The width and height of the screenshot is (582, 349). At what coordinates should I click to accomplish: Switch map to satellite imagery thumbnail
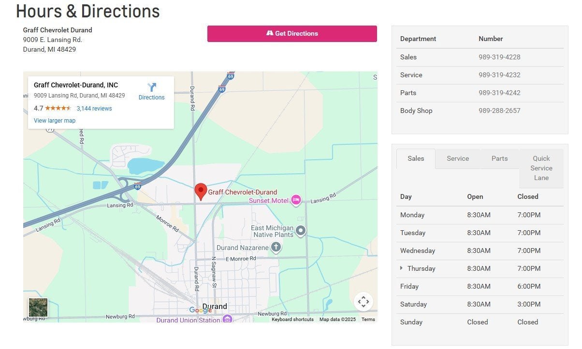click(38, 307)
